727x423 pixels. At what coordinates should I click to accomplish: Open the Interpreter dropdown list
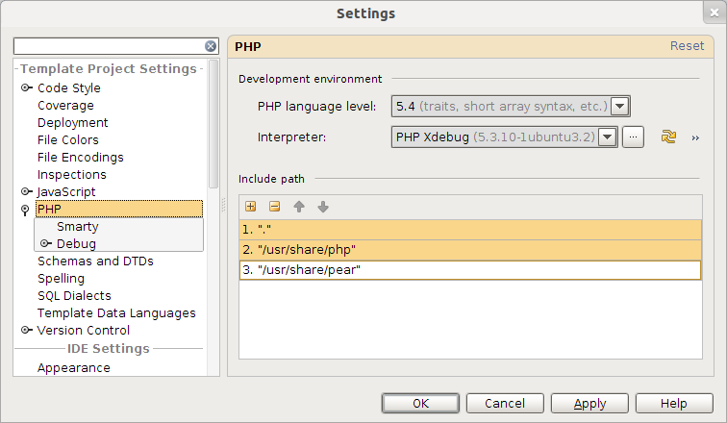[x=608, y=137]
